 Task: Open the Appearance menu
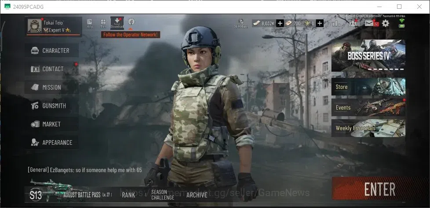pos(52,142)
